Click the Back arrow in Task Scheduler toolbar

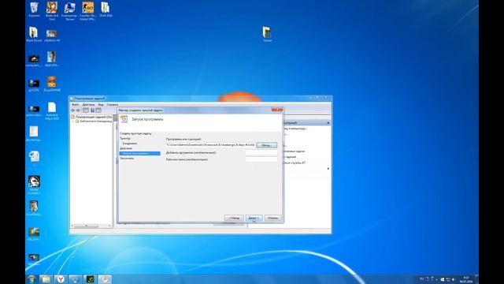click(73, 110)
